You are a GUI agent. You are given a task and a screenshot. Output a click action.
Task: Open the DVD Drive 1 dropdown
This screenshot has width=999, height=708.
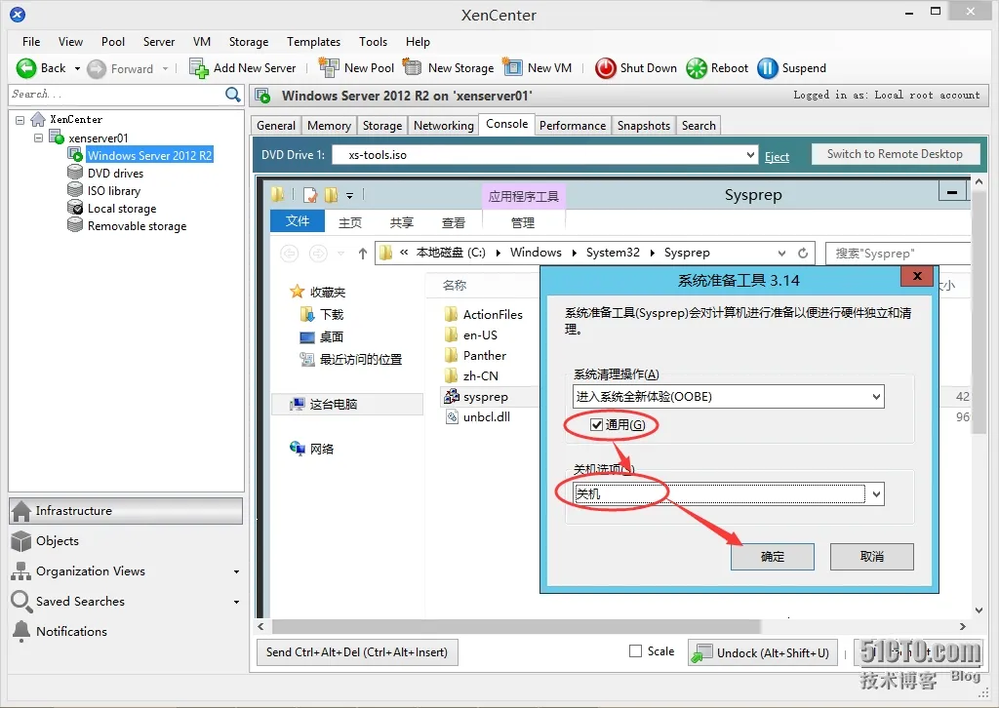750,155
